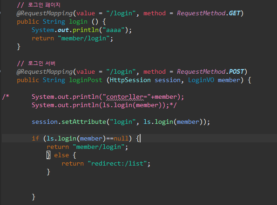Click the highlighted closing brace before else

point(48,155)
